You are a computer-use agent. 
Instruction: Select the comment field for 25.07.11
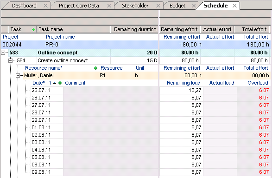click(111, 90)
